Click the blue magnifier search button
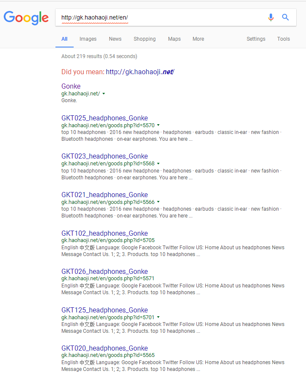The height and width of the screenshot is (376, 306). coord(285,17)
